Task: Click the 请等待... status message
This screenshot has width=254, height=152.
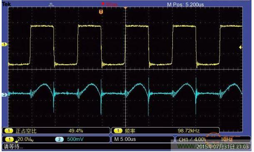Action: click(x=14, y=147)
